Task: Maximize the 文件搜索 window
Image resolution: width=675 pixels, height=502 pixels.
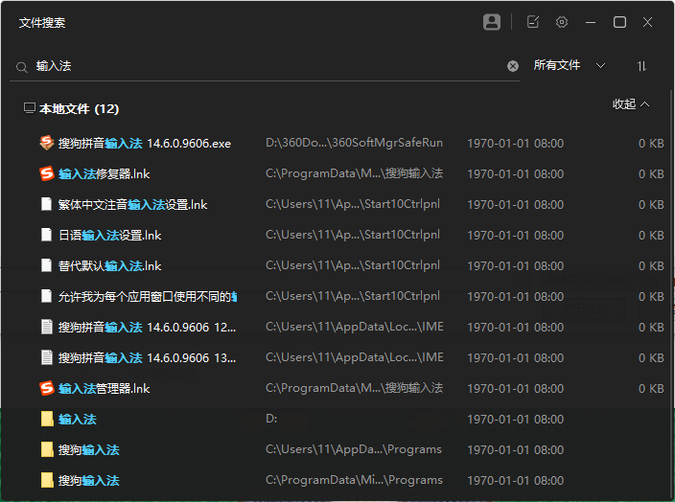Action: (x=619, y=22)
